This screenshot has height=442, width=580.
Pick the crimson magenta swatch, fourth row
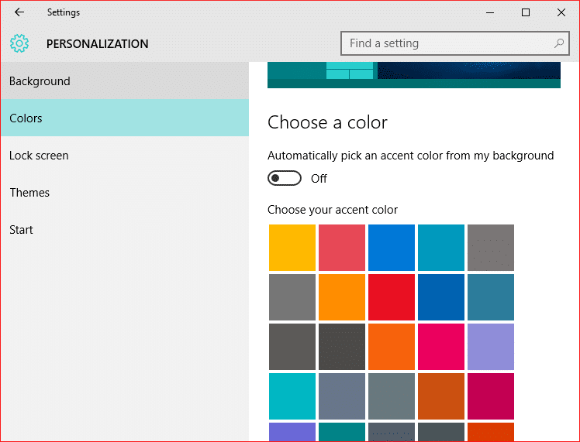(x=491, y=396)
